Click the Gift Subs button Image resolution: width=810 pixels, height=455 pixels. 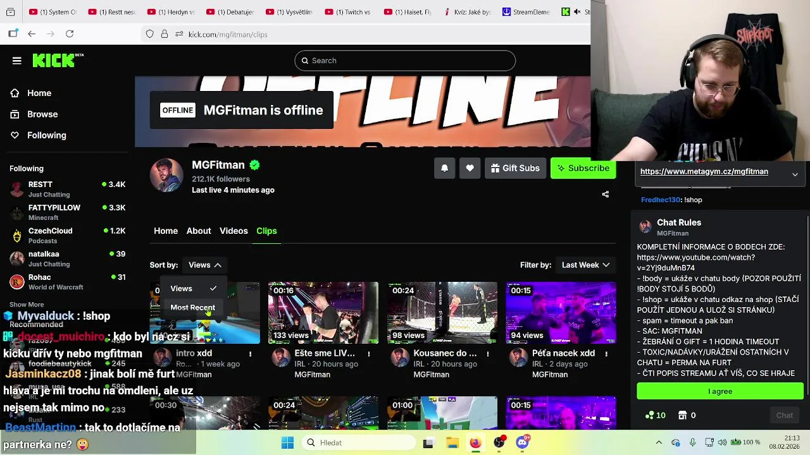click(x=515, y=168)
